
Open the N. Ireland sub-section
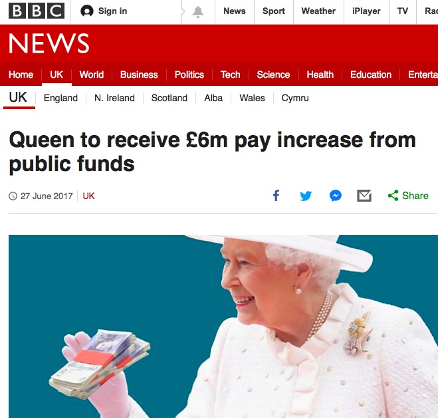pos(114,98)
